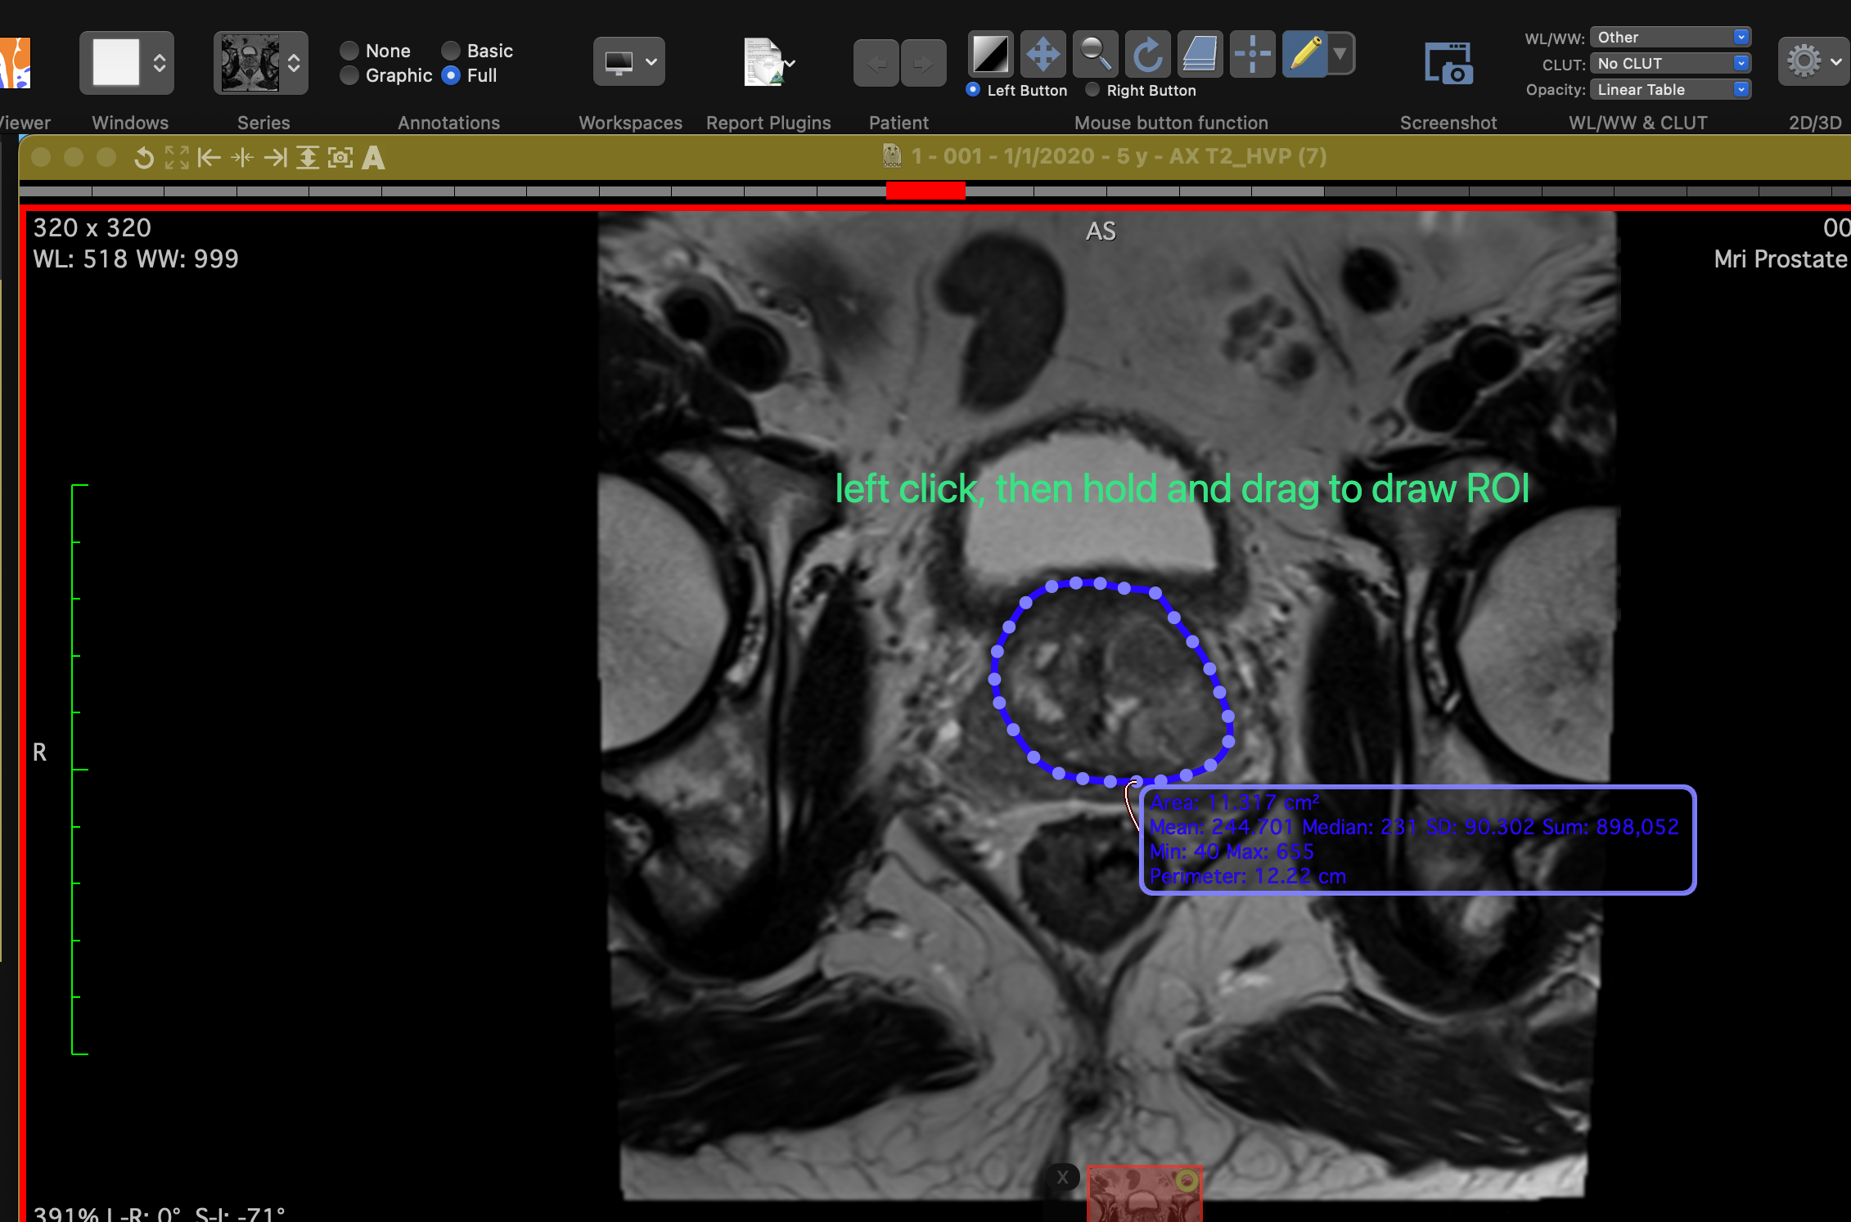Image resolution: width=1851 pixels, height=1222 pixels.
Task: Click the align-left arrow-to-bar icon
Action: (209, 157)
